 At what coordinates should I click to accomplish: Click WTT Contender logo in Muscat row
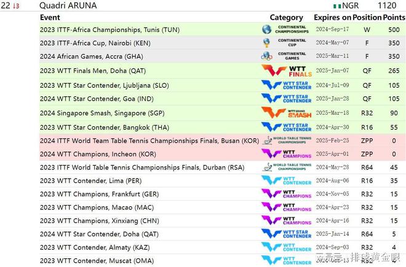coord(286,260)
